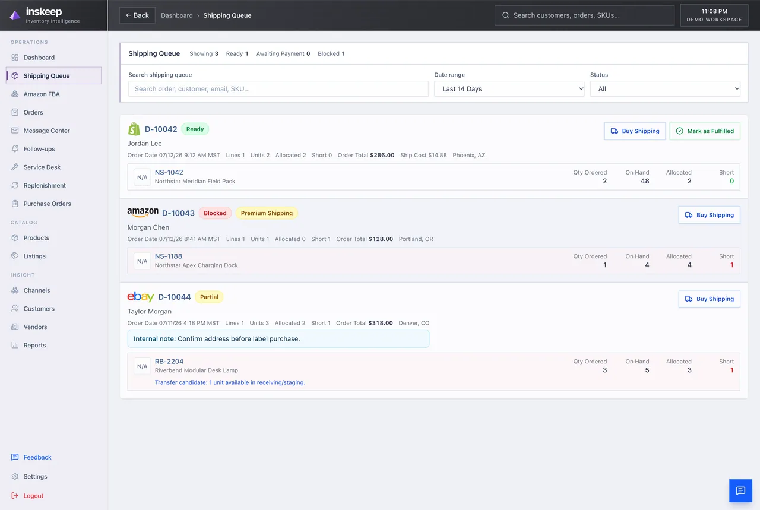Screen dimensions: 760x510
Task: Buy Shipping for order D-10043
Action: [x=710, y=215]
